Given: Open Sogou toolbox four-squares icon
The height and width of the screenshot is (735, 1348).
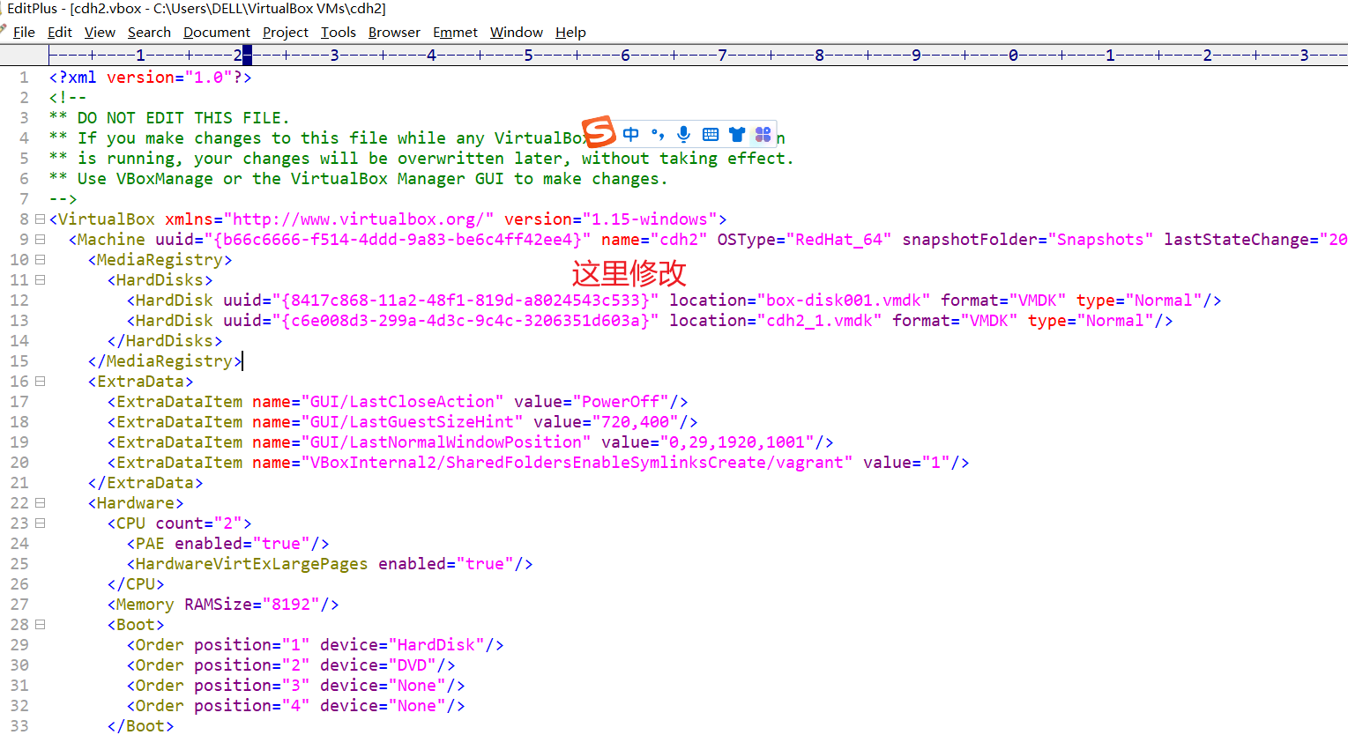Looking at the screenshot, I should pyautogui.click(x=763, y=135).
